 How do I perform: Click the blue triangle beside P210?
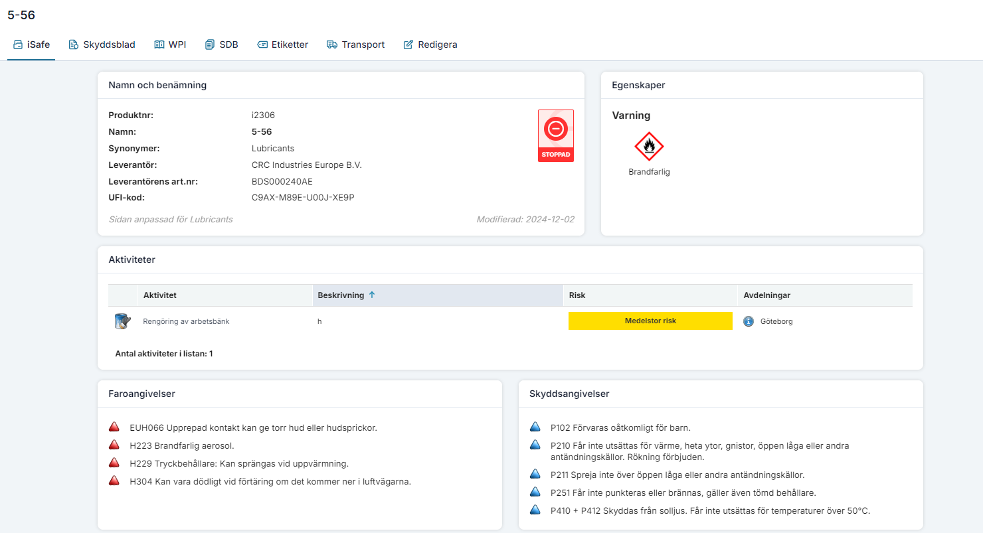click(x=535, y=445)
